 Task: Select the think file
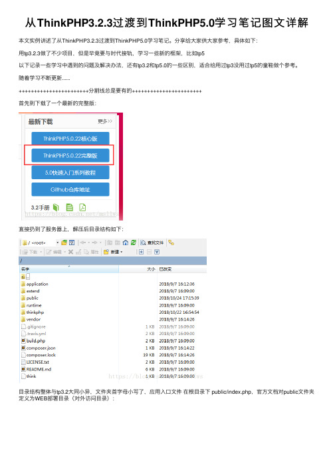pyautogui.click(x=29, y=376)
